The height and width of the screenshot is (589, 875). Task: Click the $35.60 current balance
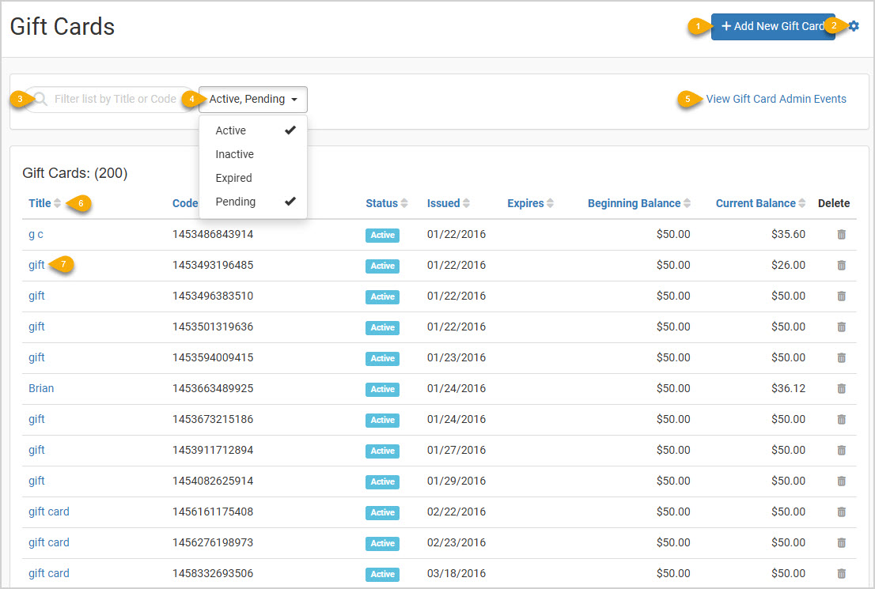coord(788,234)
